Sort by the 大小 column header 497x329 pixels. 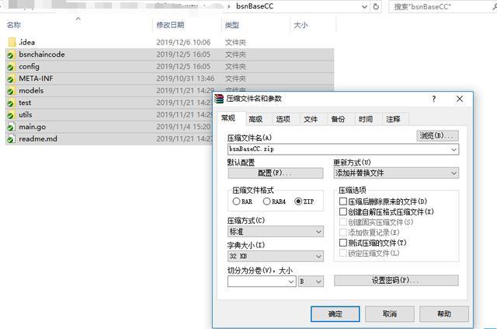301,25
